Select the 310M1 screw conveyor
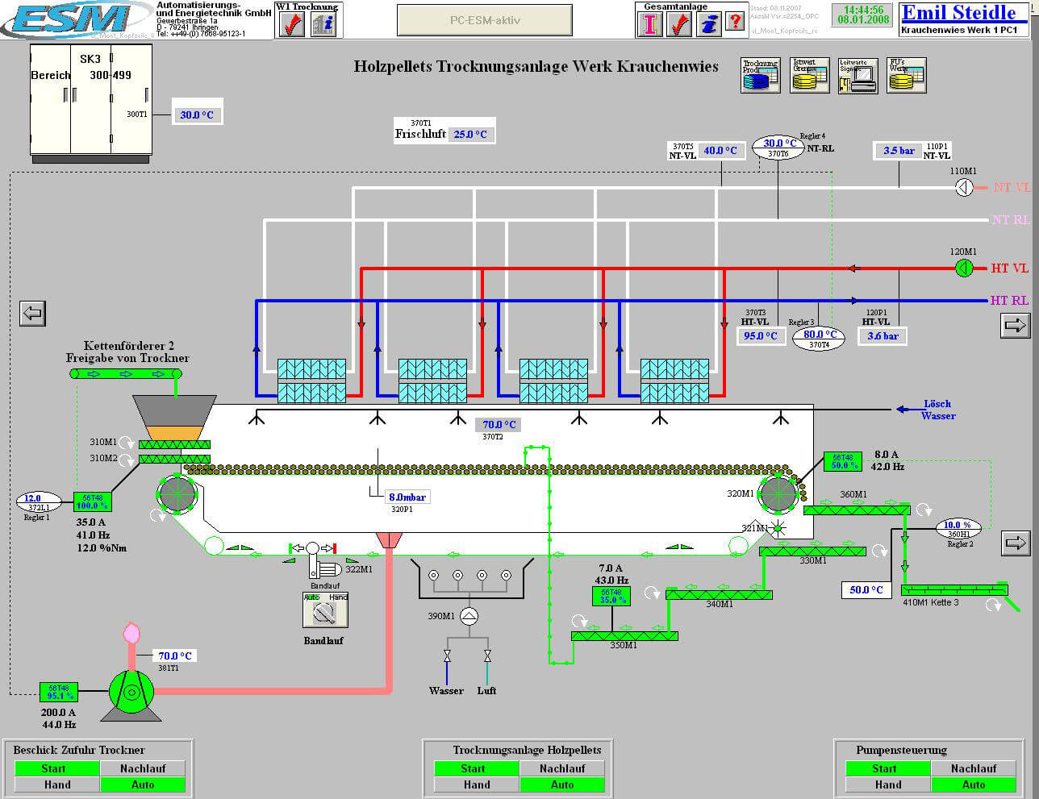Screen dimensions: 1039x799 (174, 444)
